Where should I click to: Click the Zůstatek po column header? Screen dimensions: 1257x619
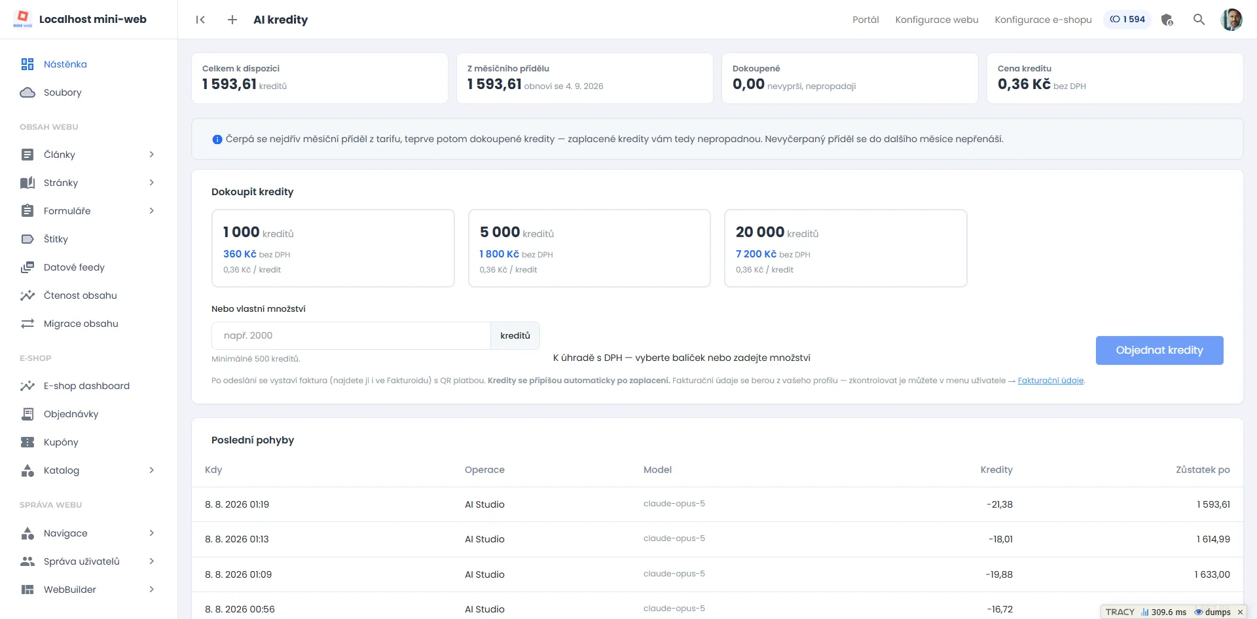click(1203, 470)
